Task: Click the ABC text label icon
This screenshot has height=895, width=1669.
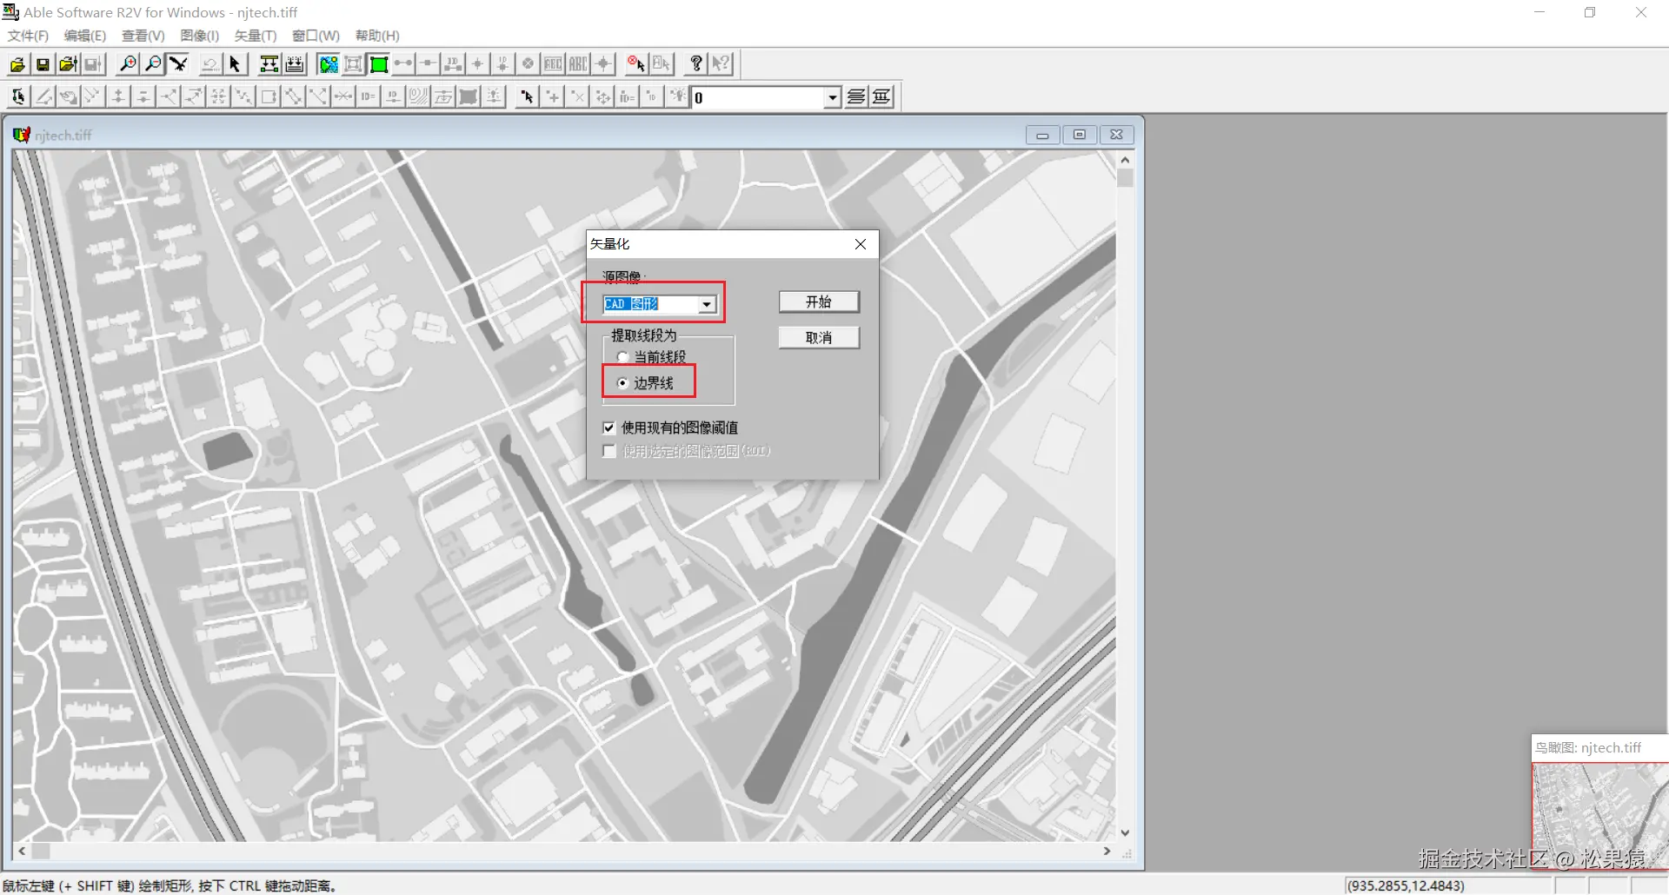Action: coord(578,64)
